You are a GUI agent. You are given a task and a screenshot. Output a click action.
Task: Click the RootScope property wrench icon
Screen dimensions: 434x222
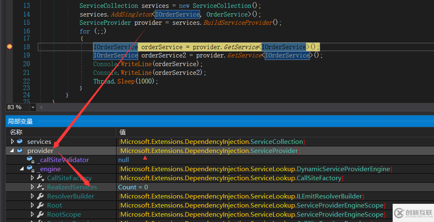point(41,214)
